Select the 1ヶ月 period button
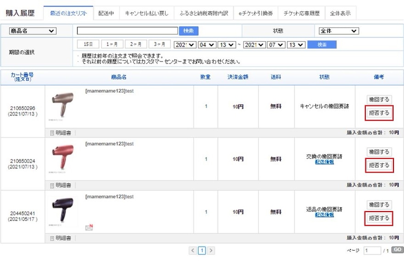The image size is (404, 263). point(112,45)
